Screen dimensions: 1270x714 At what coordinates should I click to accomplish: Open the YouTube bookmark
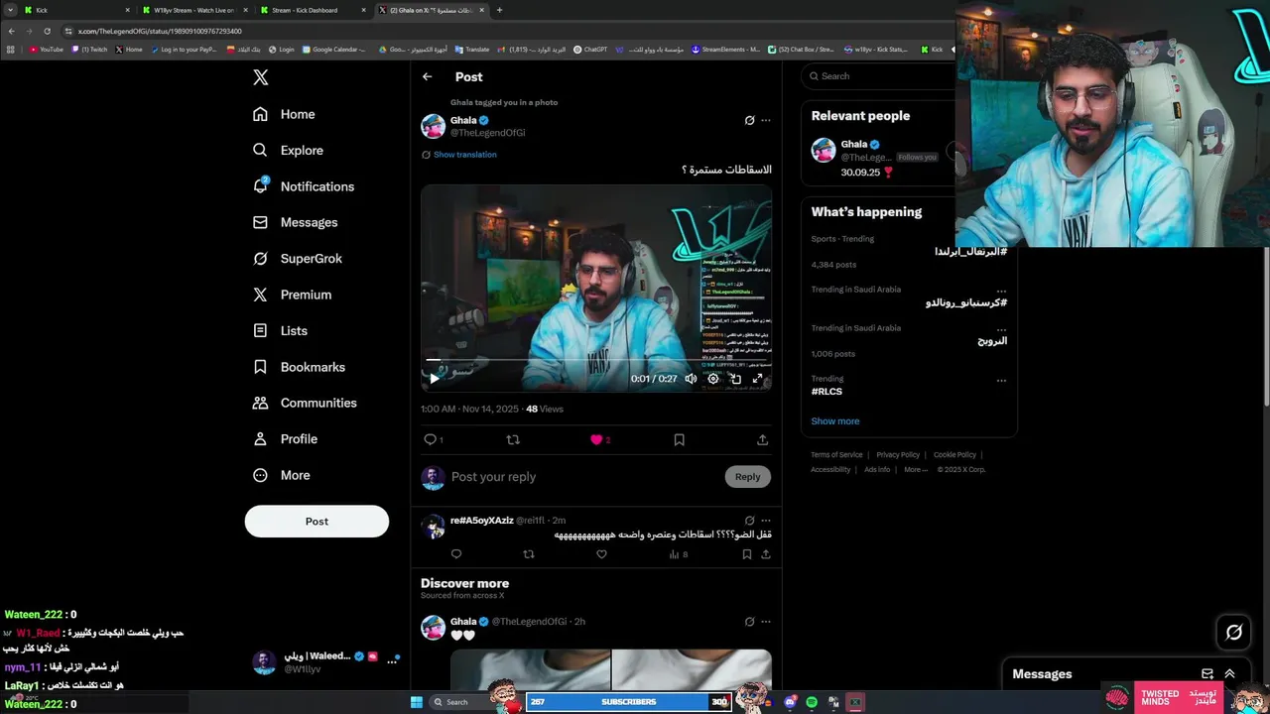click(x=46, y=50)
